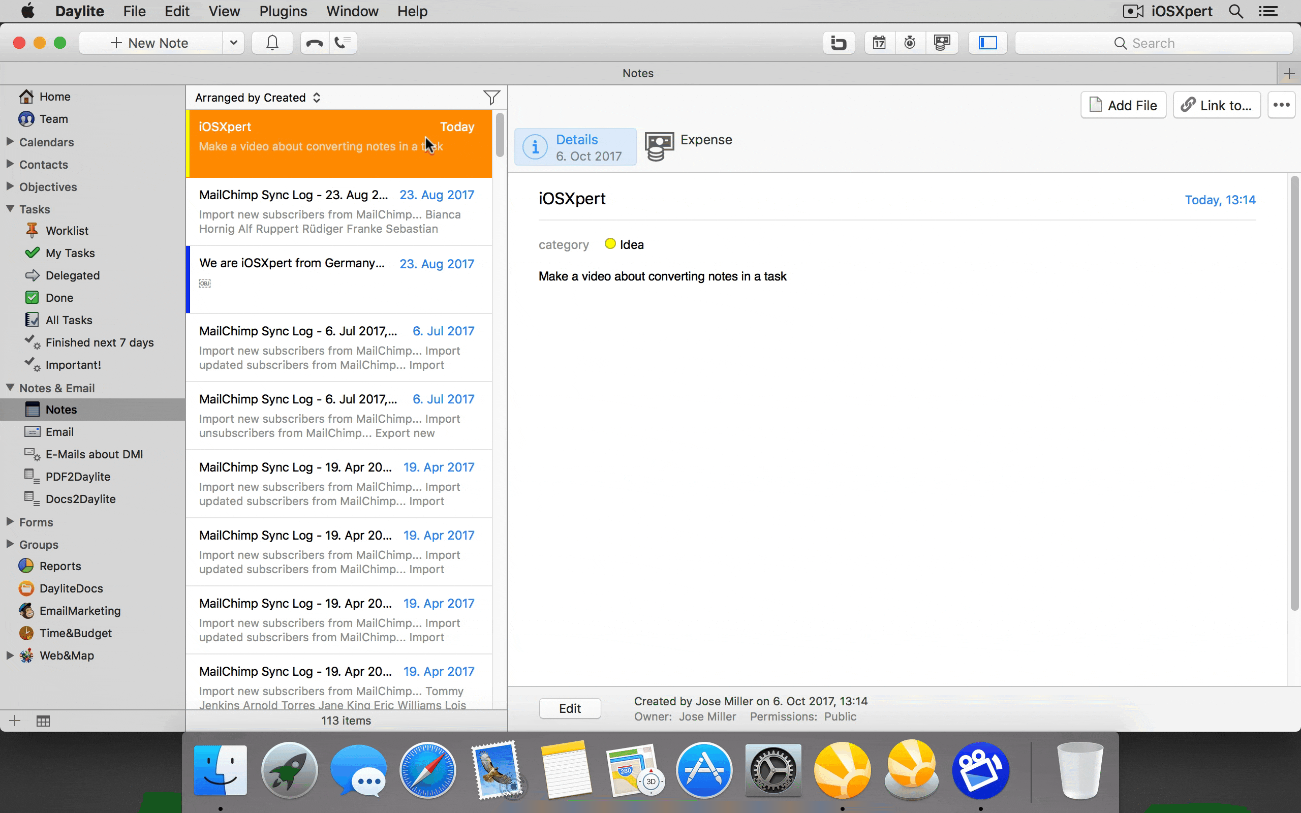Expand the Objectives section
Screen dimensions: 1301x813
tap(10, 186)
